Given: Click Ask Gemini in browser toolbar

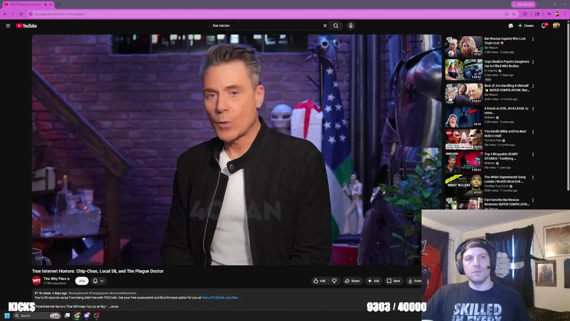Looking at the screenshot, I should point(523,4).
